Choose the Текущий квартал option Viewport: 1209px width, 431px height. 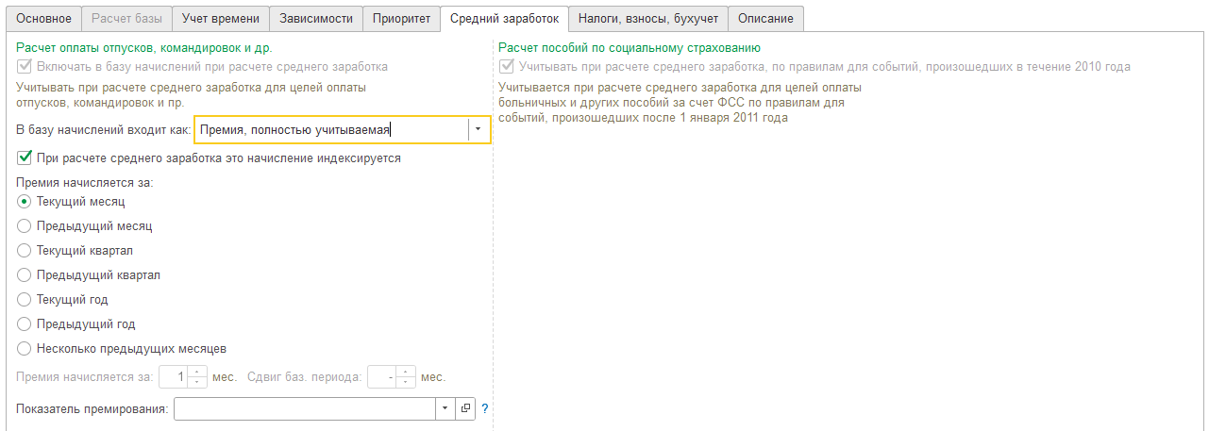coord(25,250)
